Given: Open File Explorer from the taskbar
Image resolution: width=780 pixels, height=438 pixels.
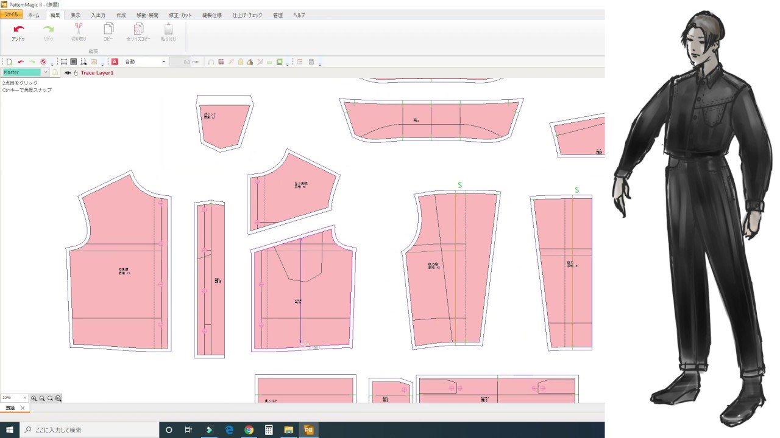Looking at the screenshot, I should pyautogui.click(x=288, y=430).
